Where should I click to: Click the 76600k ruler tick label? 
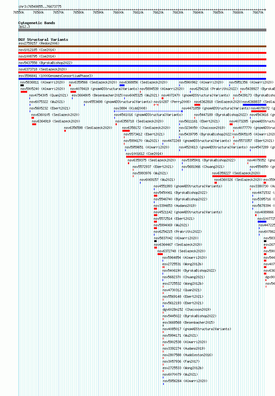[118, 12]
